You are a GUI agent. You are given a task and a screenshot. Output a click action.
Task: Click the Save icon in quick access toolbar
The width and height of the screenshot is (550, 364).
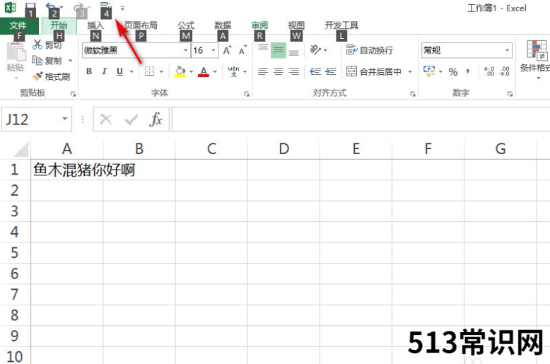[x=30, y=7]
